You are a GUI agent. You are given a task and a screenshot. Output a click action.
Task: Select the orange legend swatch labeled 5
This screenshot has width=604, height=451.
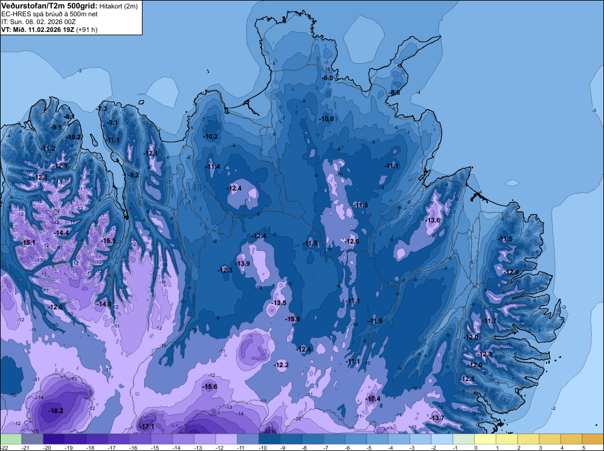(593, 439)
